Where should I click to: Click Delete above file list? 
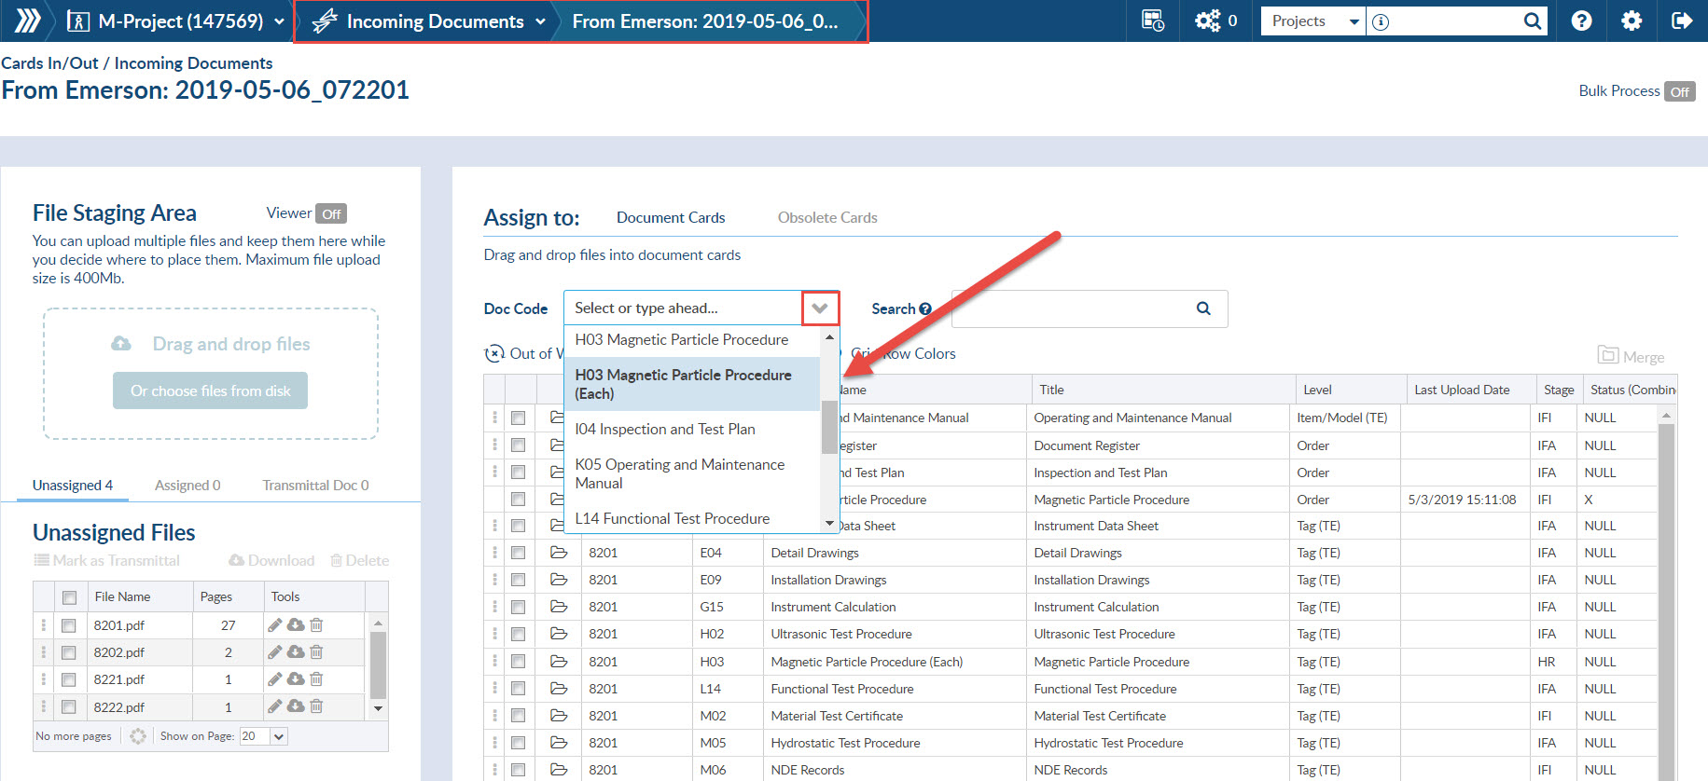coord(359,560)
